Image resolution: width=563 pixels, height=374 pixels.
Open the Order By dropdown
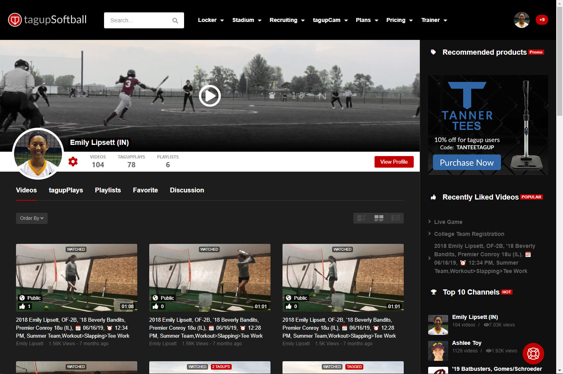pos(32,218)
